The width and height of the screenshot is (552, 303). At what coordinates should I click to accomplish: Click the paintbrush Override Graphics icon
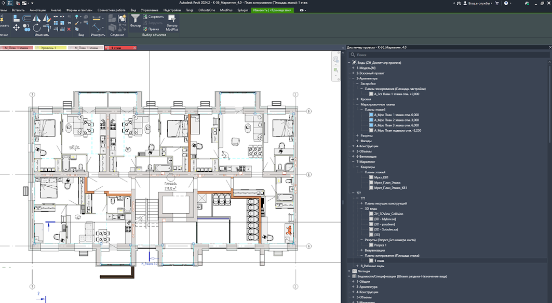click(x=76, y=23)
